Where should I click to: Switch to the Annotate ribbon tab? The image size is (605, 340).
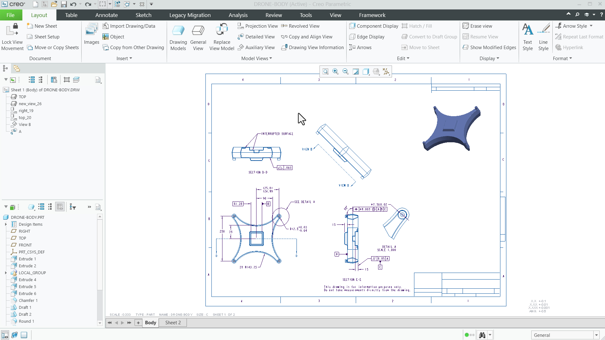pos(107,15)
